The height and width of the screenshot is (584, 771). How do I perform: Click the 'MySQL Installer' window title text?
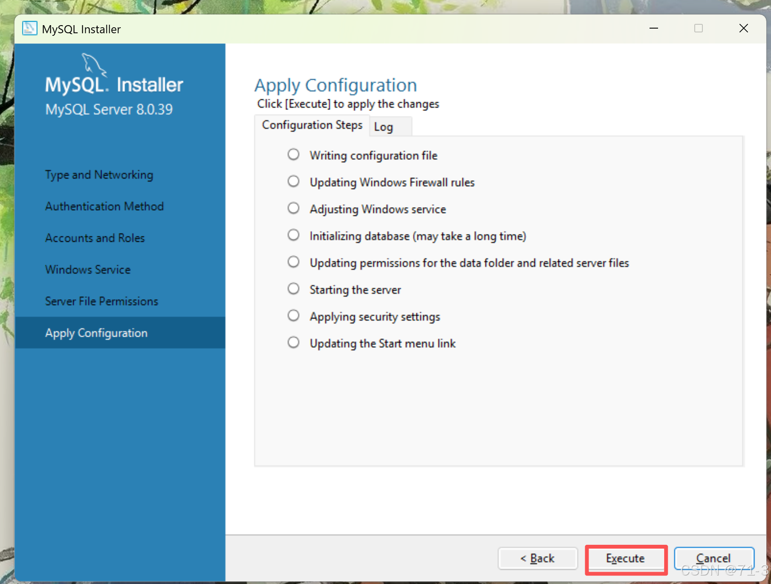81,29
